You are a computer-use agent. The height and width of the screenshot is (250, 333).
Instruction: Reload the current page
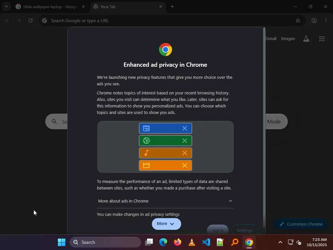(x=31, y=21)
